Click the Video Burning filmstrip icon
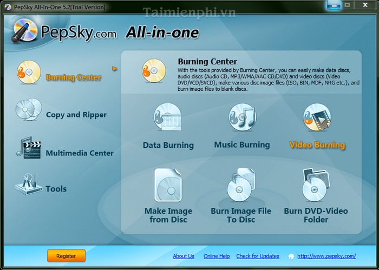Viewport: 379px width, 270px height. [x=317, y=117]
